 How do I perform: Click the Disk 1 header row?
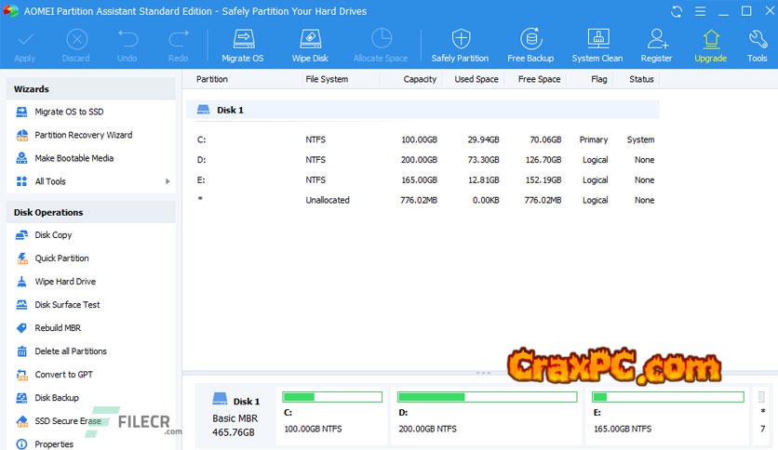(x=423, y=110)
